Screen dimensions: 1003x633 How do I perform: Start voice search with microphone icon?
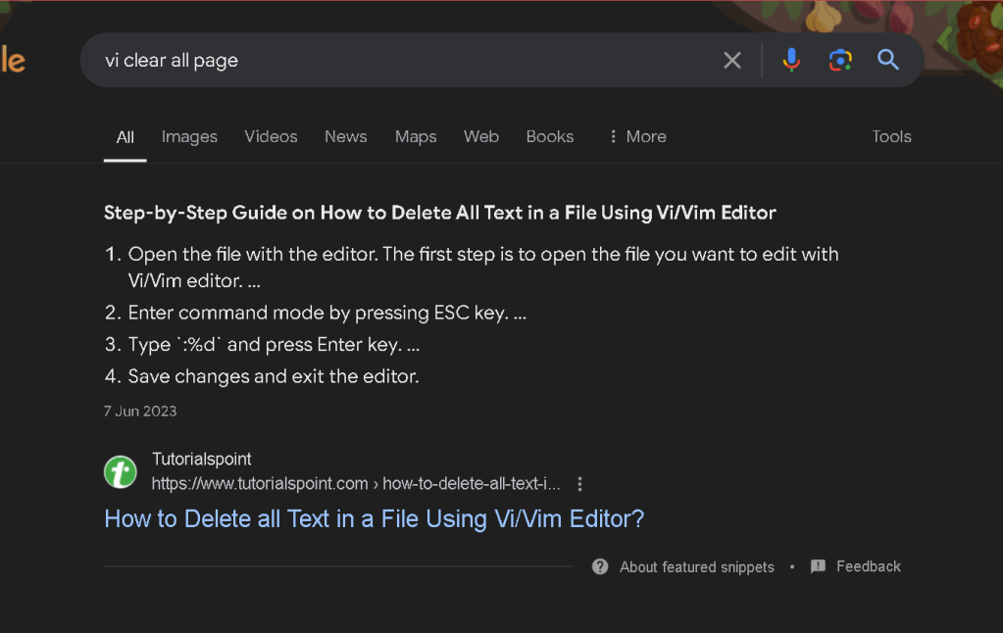click(791, 60)
